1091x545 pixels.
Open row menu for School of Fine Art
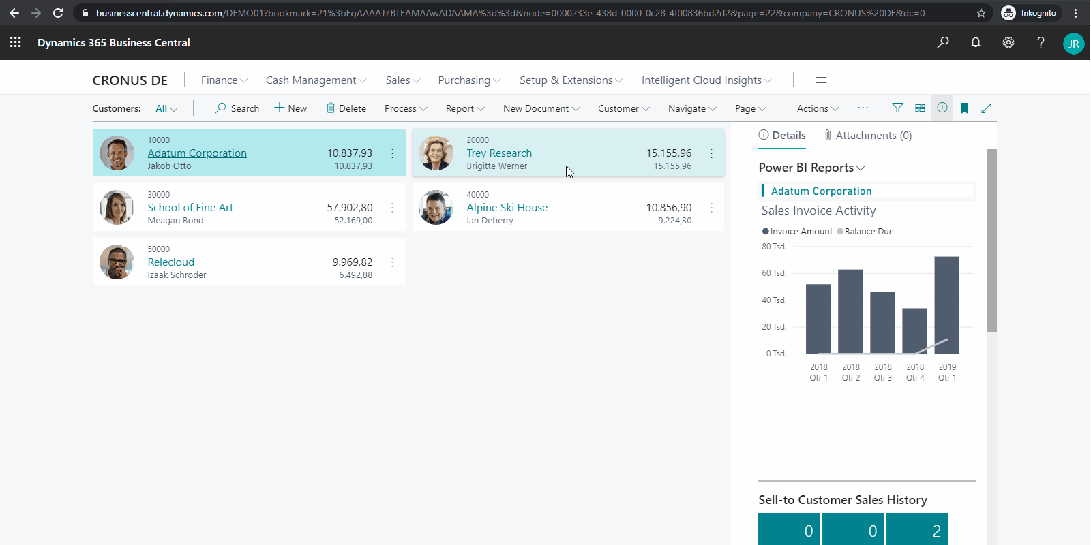click(x=392, y=208)
